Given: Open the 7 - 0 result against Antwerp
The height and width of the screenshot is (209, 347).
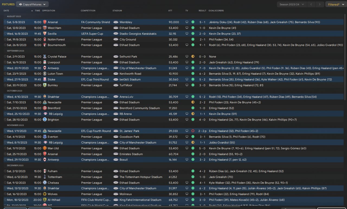Looking at the screenshot, I should (x=203, y=68).
